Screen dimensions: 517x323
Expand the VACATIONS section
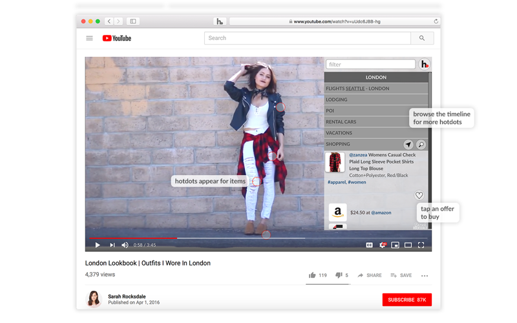(x=376, y=133)
